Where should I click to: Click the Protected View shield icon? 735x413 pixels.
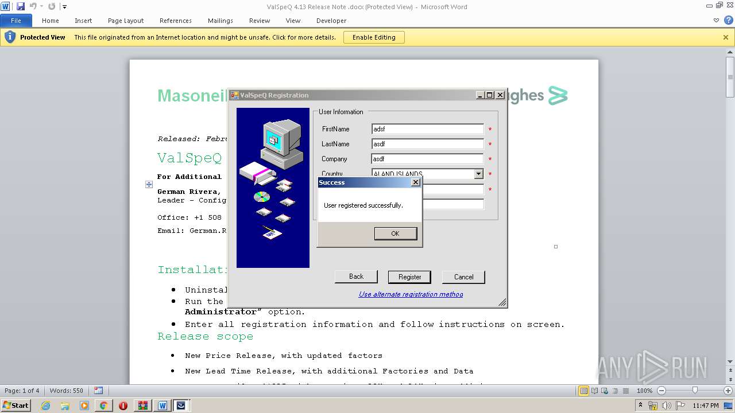tap(10, 37)
